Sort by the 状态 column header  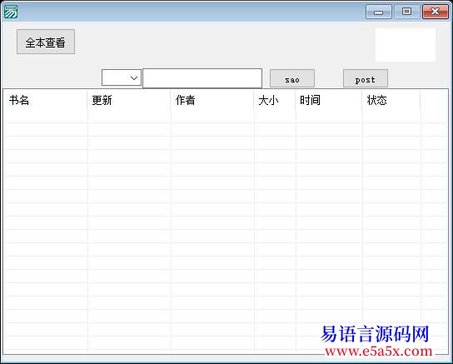click(391, 100)
